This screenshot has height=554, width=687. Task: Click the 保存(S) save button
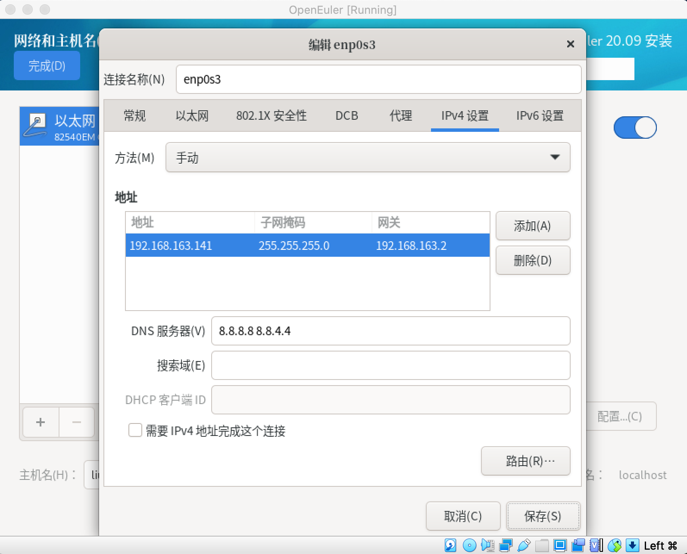coord(543,516)
